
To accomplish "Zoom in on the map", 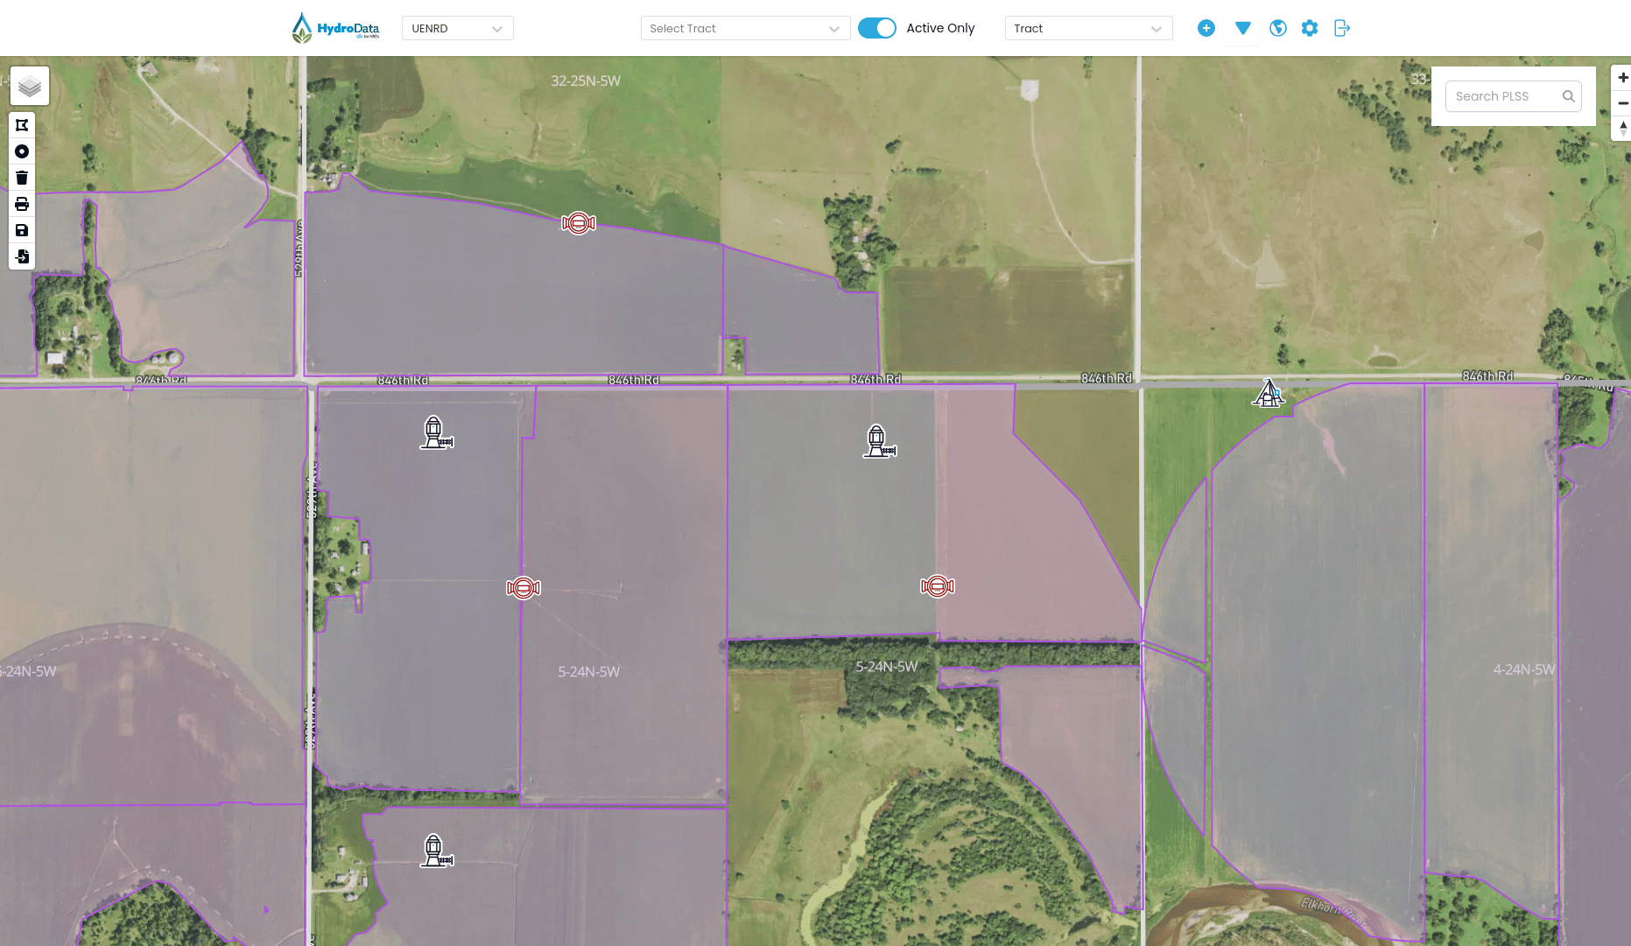I will click(x=1622, y=78).
